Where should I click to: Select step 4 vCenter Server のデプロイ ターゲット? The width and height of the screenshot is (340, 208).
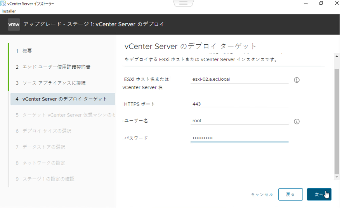(x=64, y=99)
